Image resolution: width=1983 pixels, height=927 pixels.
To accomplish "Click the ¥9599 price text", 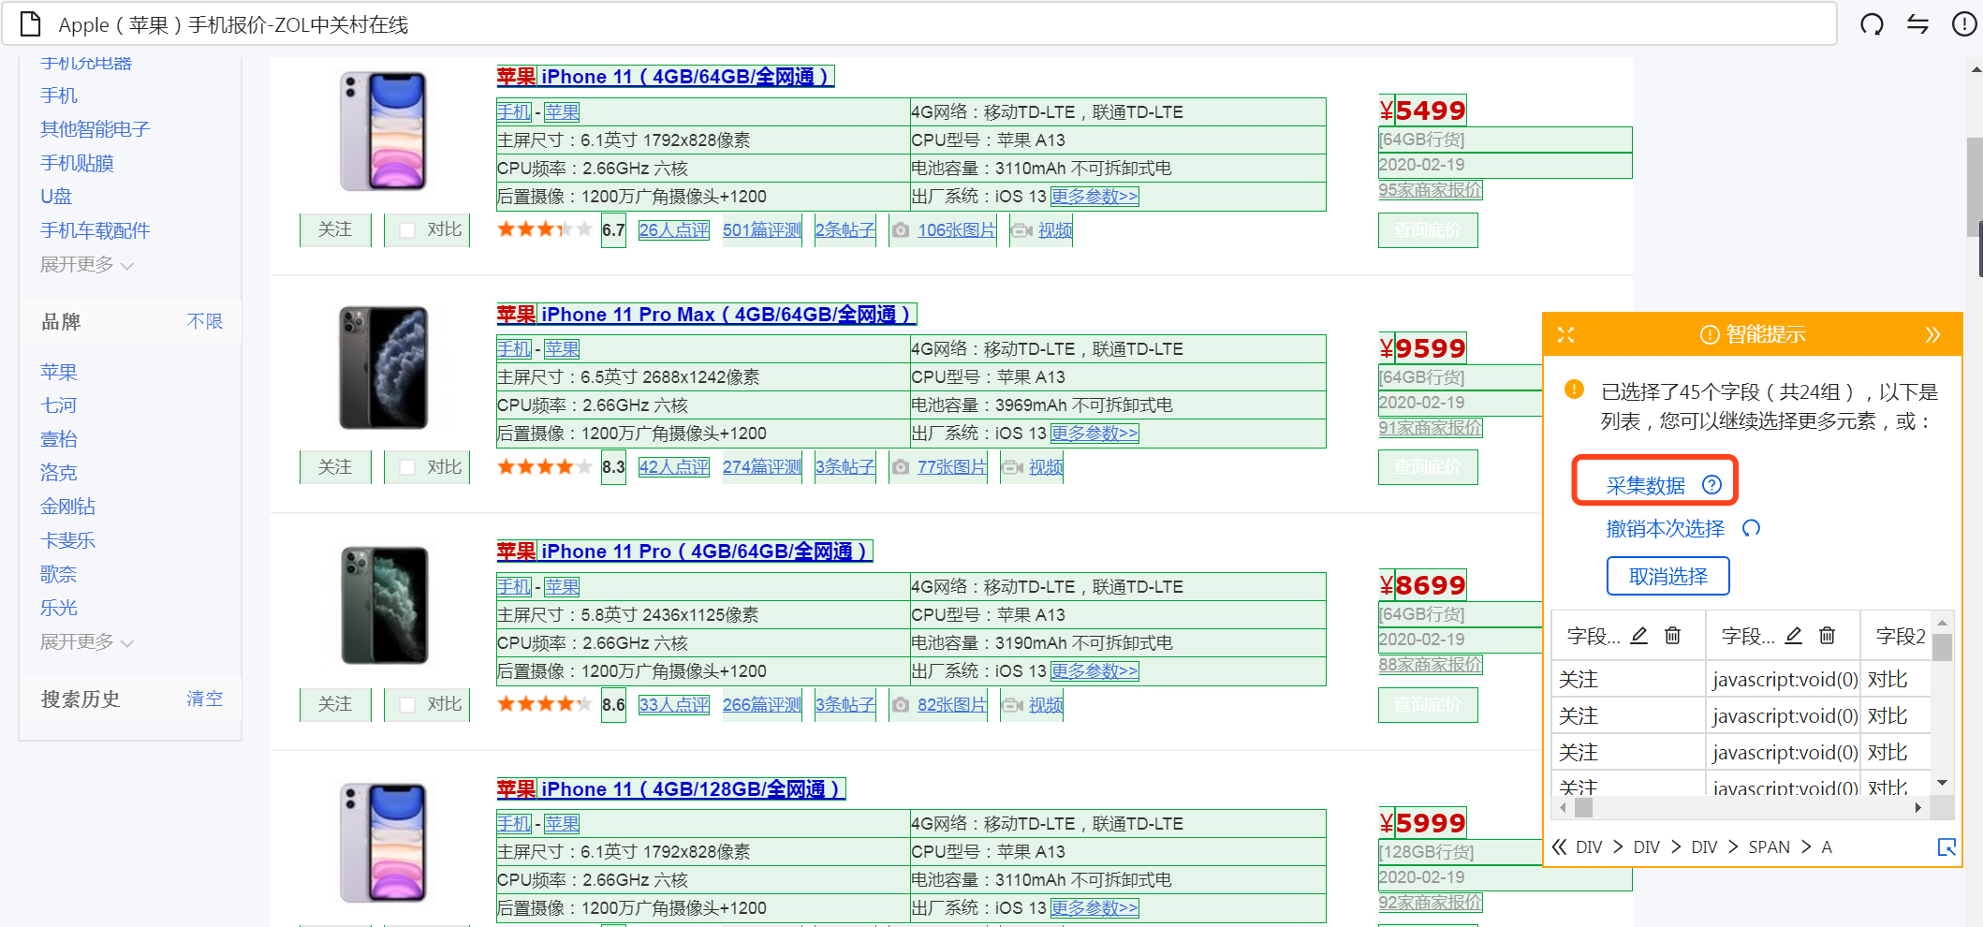I will [1422, 348].
